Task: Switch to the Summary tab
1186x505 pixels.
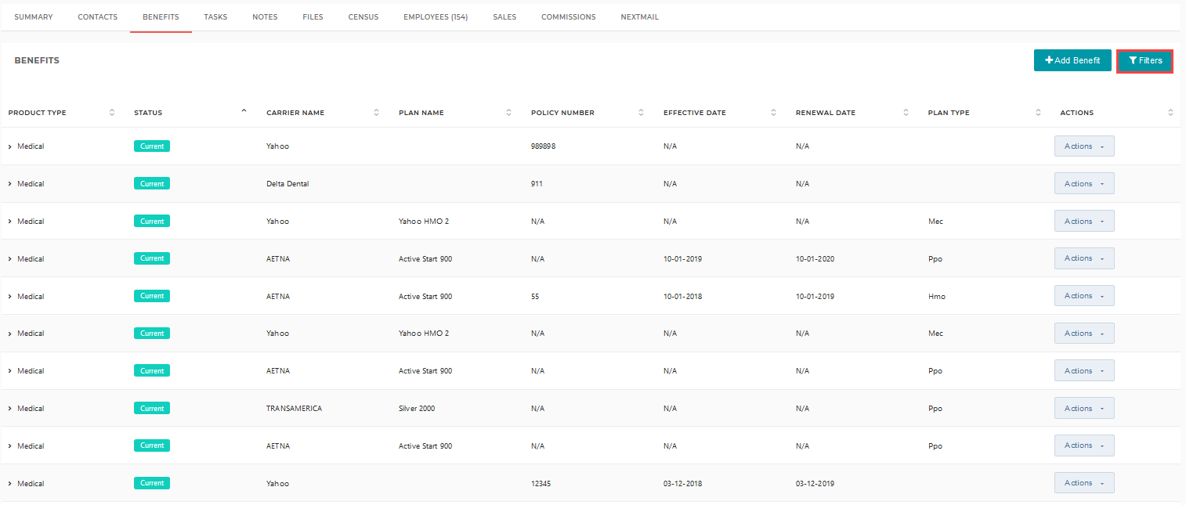Action: 34,17
